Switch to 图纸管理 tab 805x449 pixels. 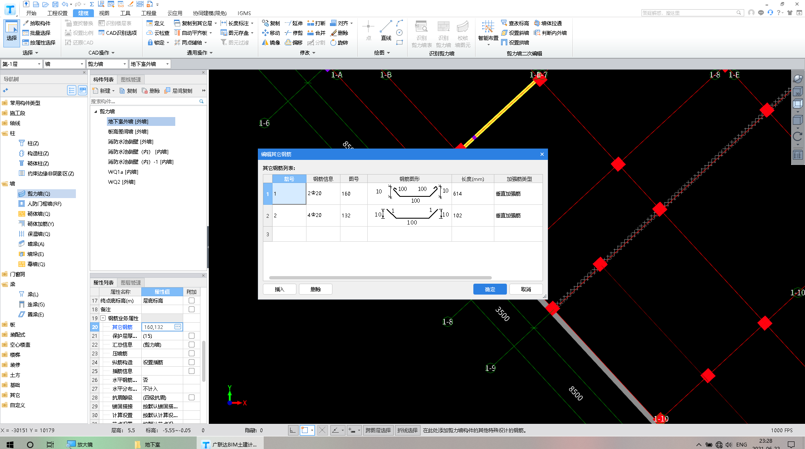point(131,79)
